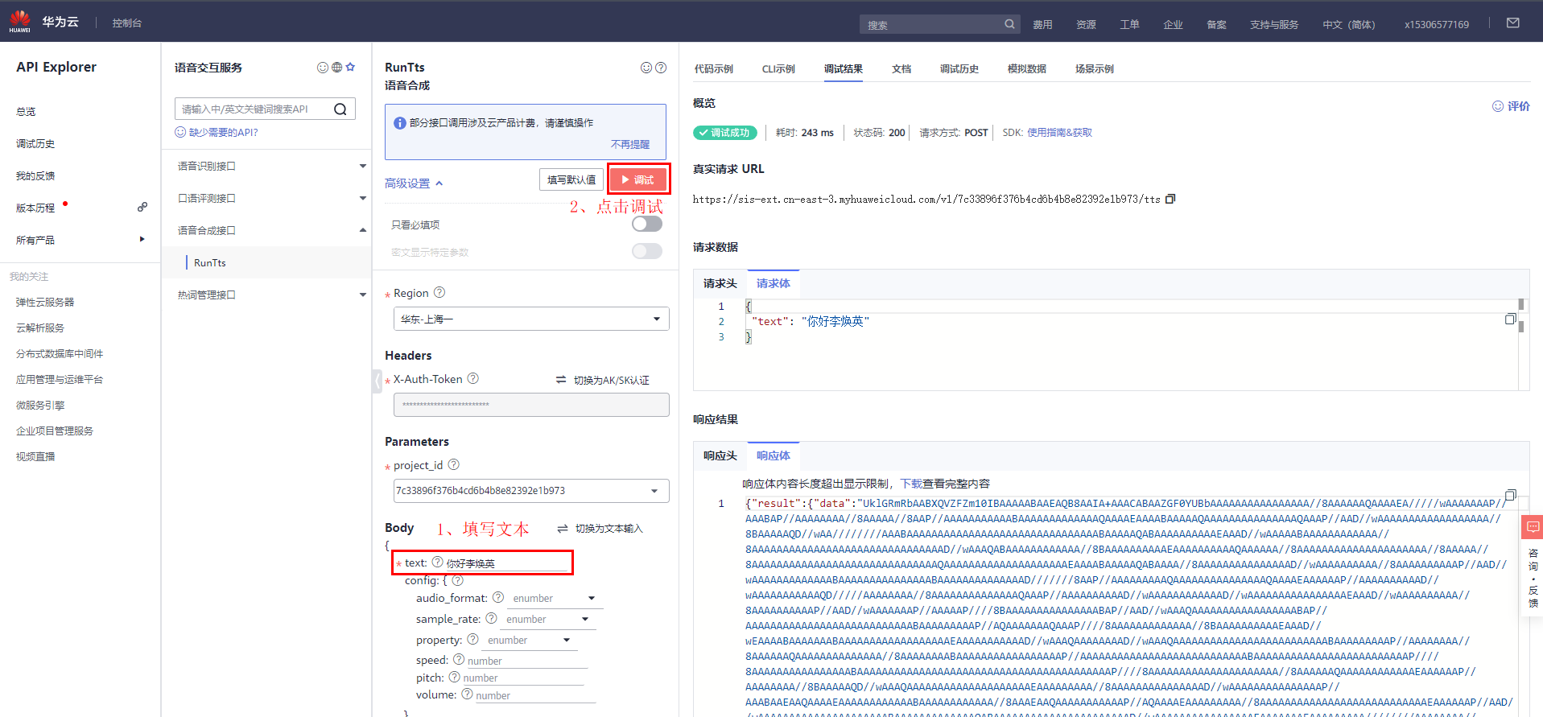The height and width of the screenshot is (717, 1543).
Task: Switch to 模拟数据 tab
Action: [1027, 69]
